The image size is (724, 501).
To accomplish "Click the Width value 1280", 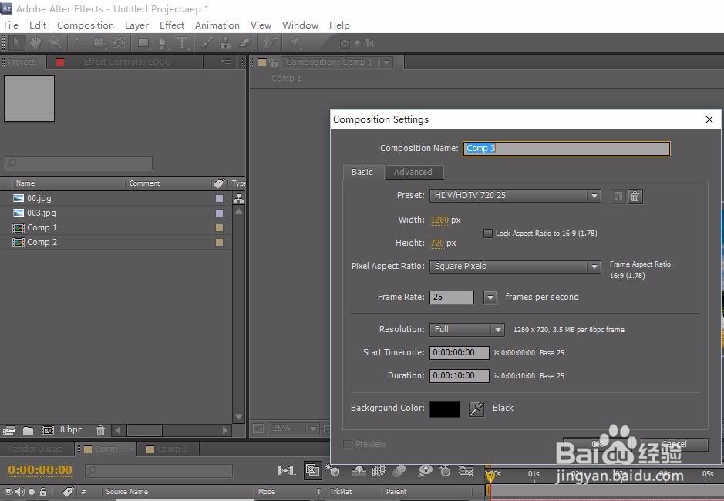I will 439,220.
